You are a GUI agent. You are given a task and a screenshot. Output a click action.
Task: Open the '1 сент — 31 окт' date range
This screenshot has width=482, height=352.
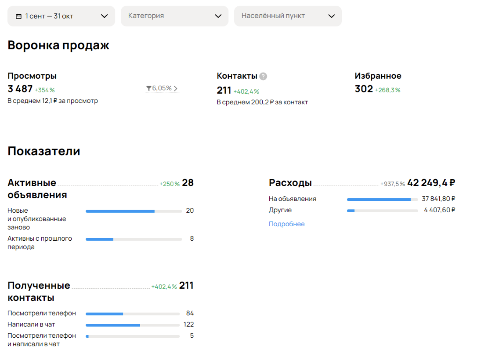click(49, 16)
